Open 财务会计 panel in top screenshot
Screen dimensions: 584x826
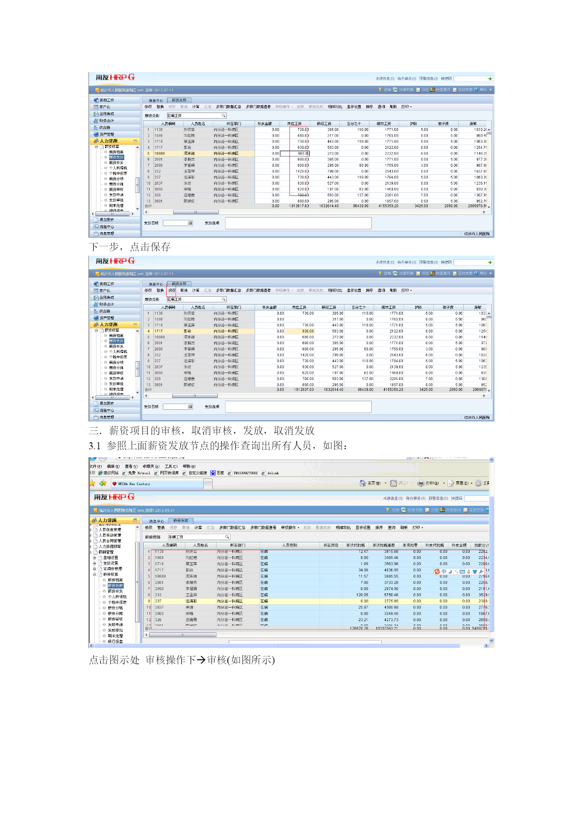(x=115, y=121)
